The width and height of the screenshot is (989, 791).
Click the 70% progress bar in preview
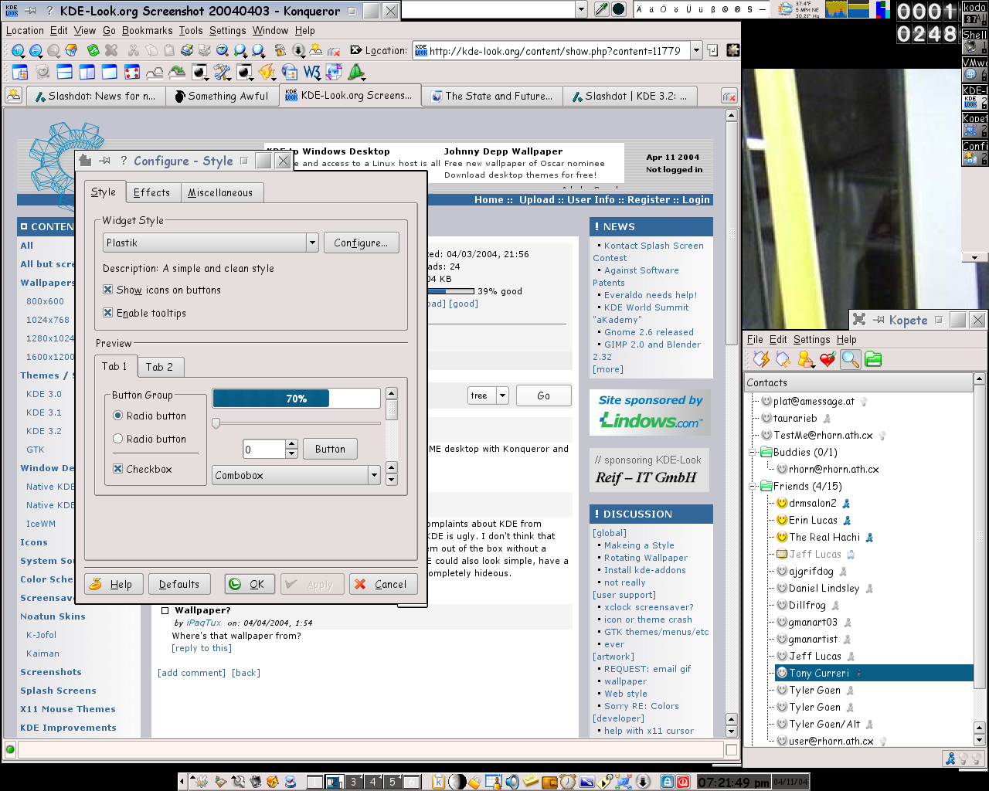pyautogui.click(x=297, y=398)
